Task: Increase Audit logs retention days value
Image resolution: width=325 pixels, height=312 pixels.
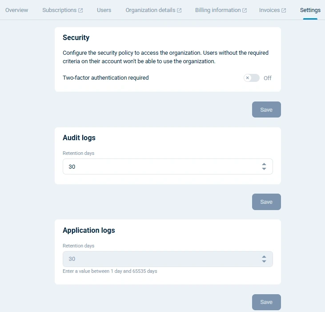Action: 264,164
